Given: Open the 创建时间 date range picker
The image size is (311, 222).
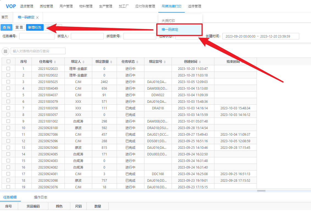Looking at the screenshot, I should [x=260, y=36].
